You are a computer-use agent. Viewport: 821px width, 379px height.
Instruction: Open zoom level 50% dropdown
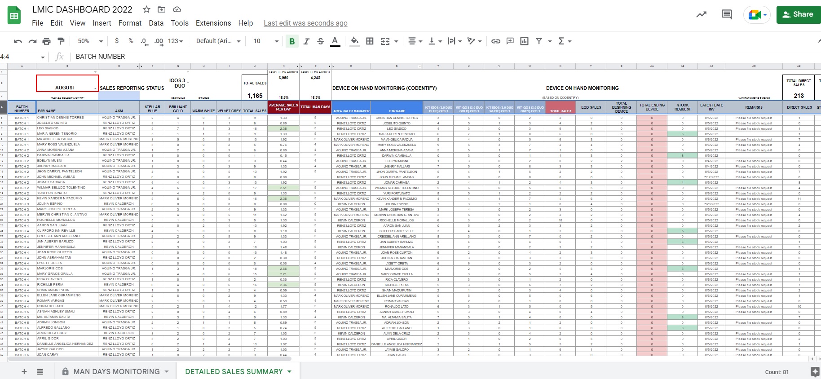coord(90,41)
